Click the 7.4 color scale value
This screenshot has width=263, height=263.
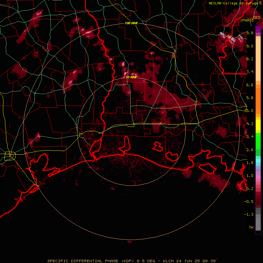point(250,72)
